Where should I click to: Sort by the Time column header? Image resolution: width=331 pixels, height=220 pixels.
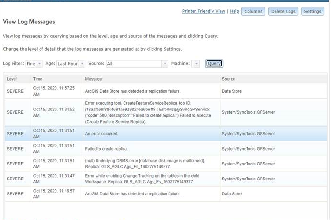[x=38, y=78]
